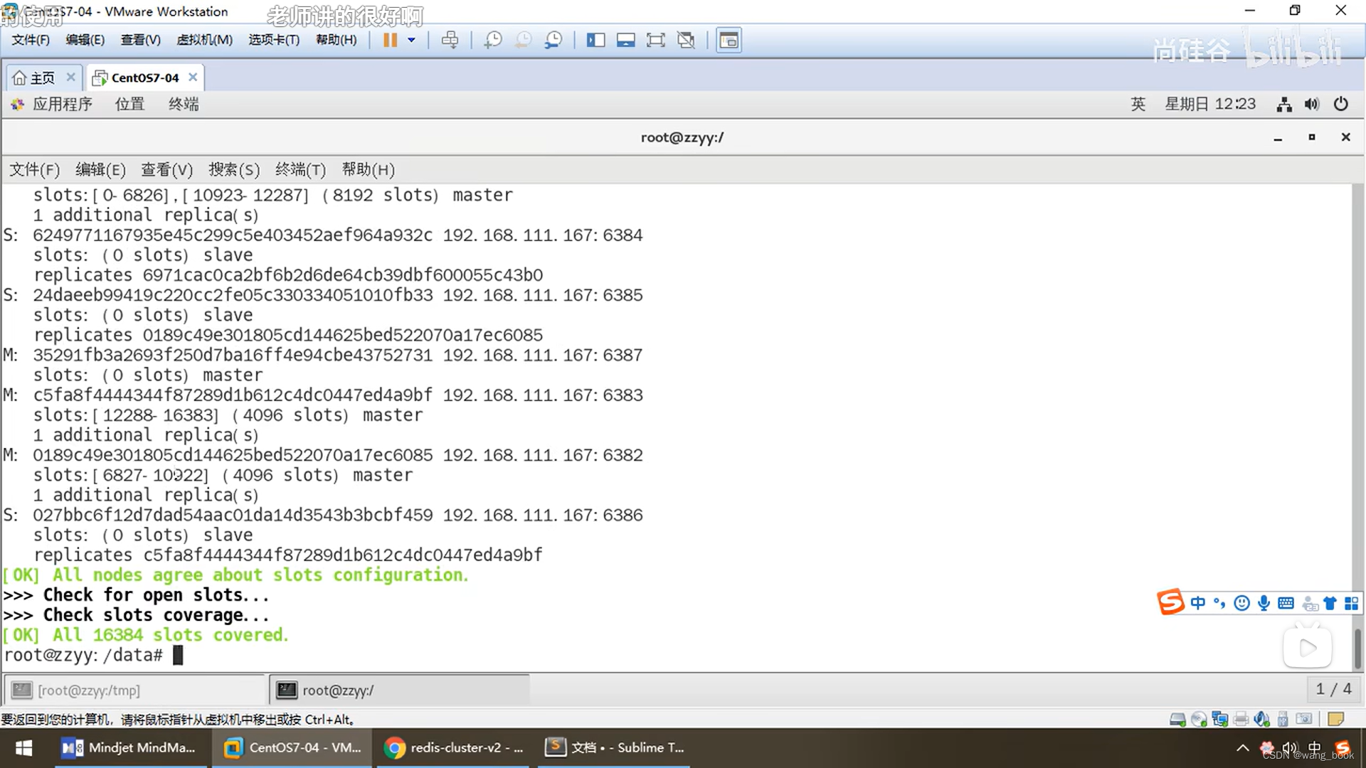The width and height of the screenshot is (1366, 768).
Task: Click the terminal vertical scrollbar
Action: pyautogui.click(x=1357, y=647)
